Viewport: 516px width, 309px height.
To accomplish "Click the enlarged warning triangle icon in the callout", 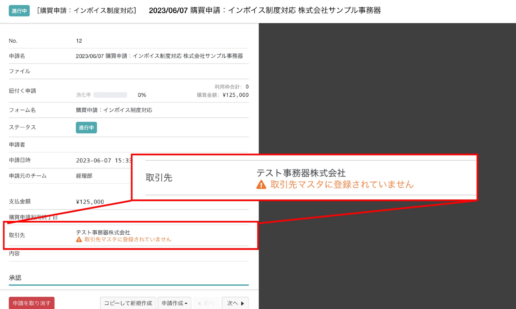I will [261, 185].
